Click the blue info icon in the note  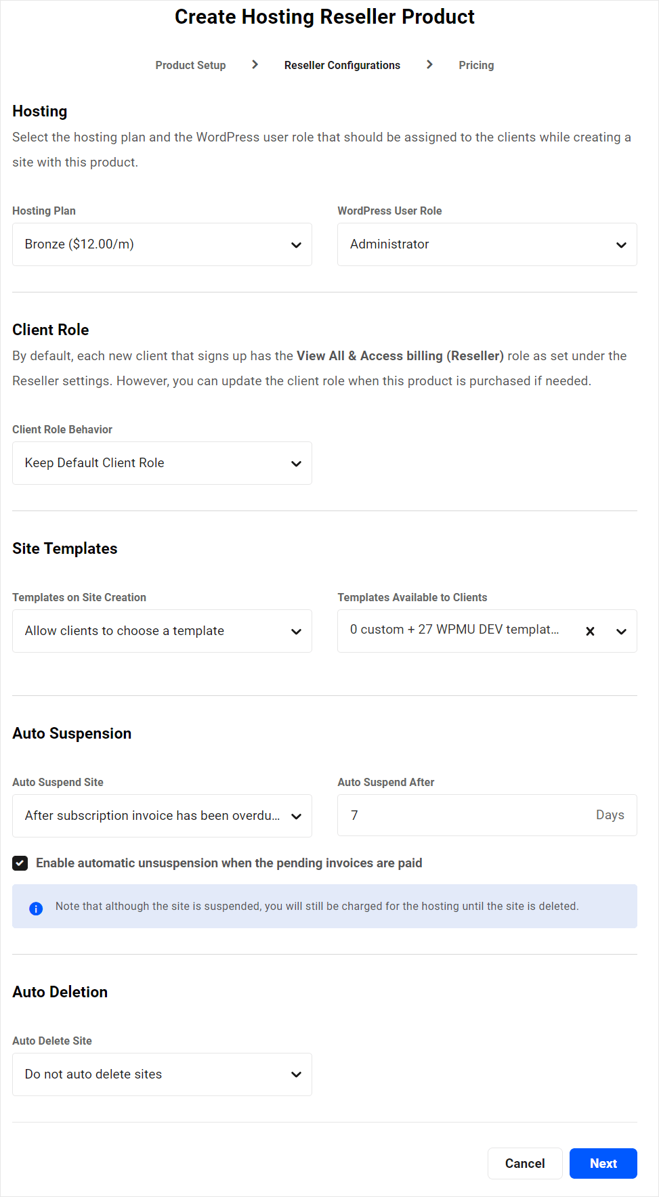click(x=36, y=908)
